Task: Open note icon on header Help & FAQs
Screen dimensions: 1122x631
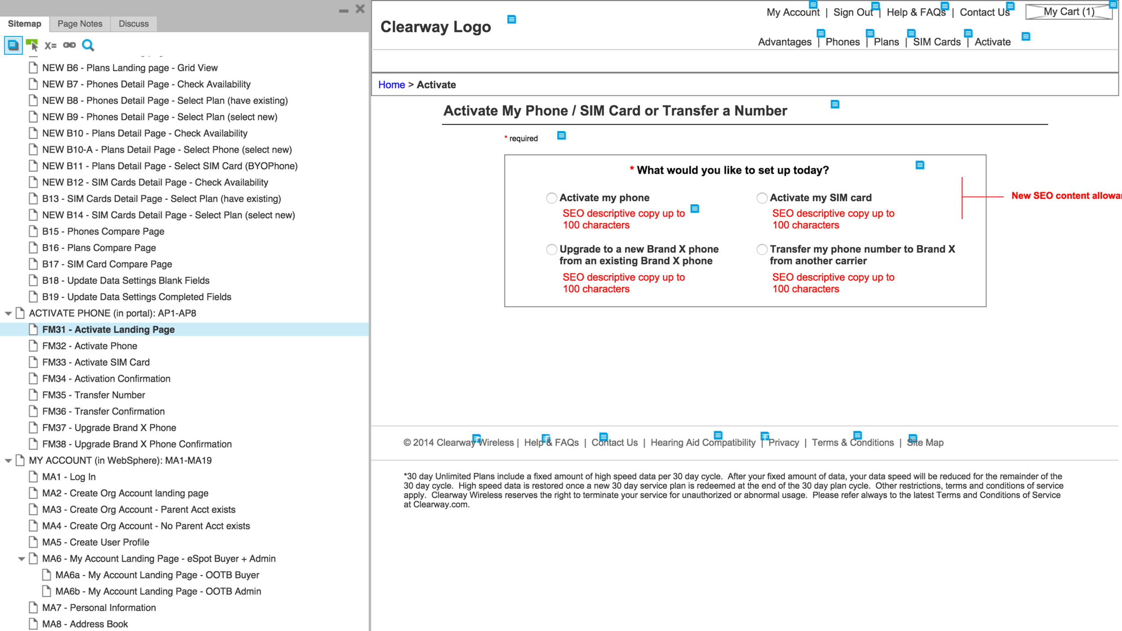Action: click(x=945, y=5)
